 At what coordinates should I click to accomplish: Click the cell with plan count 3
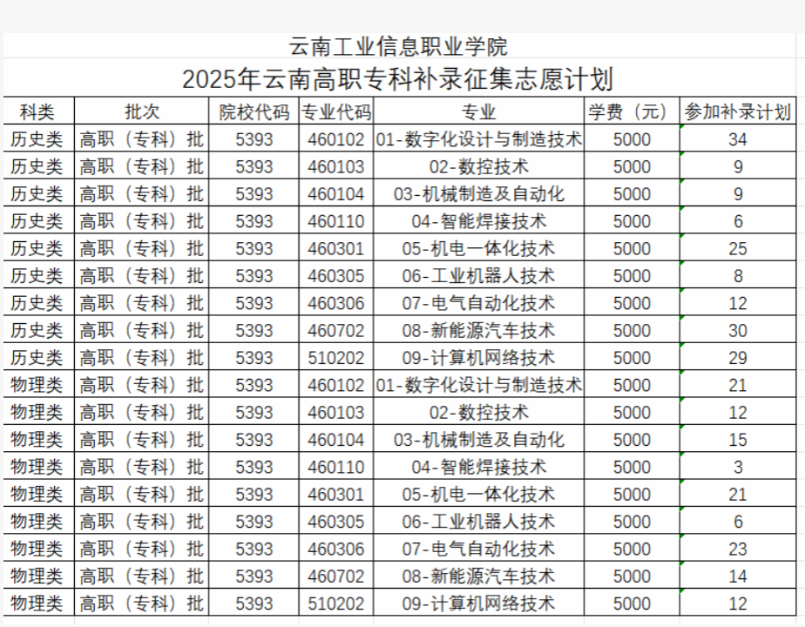point(737,468)
